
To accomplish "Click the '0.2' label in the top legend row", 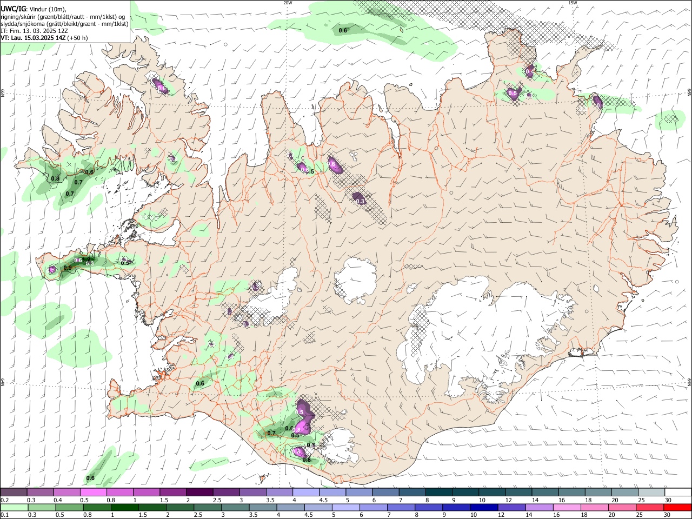I will tap(4, 500).
